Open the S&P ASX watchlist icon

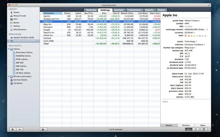point(14,63)
